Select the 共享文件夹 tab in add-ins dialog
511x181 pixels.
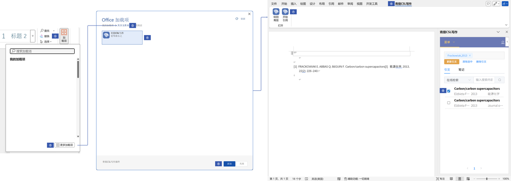[123, 26]
